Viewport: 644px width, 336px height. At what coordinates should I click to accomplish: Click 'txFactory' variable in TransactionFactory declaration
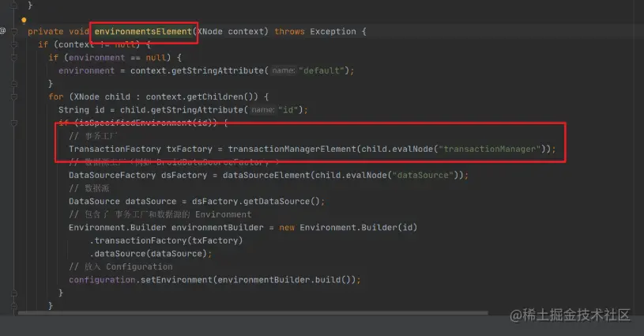189,149
